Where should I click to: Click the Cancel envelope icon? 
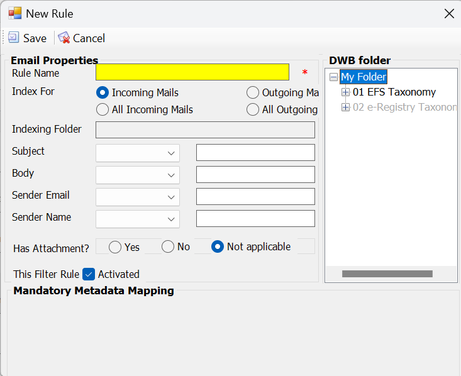coord(64,38)
